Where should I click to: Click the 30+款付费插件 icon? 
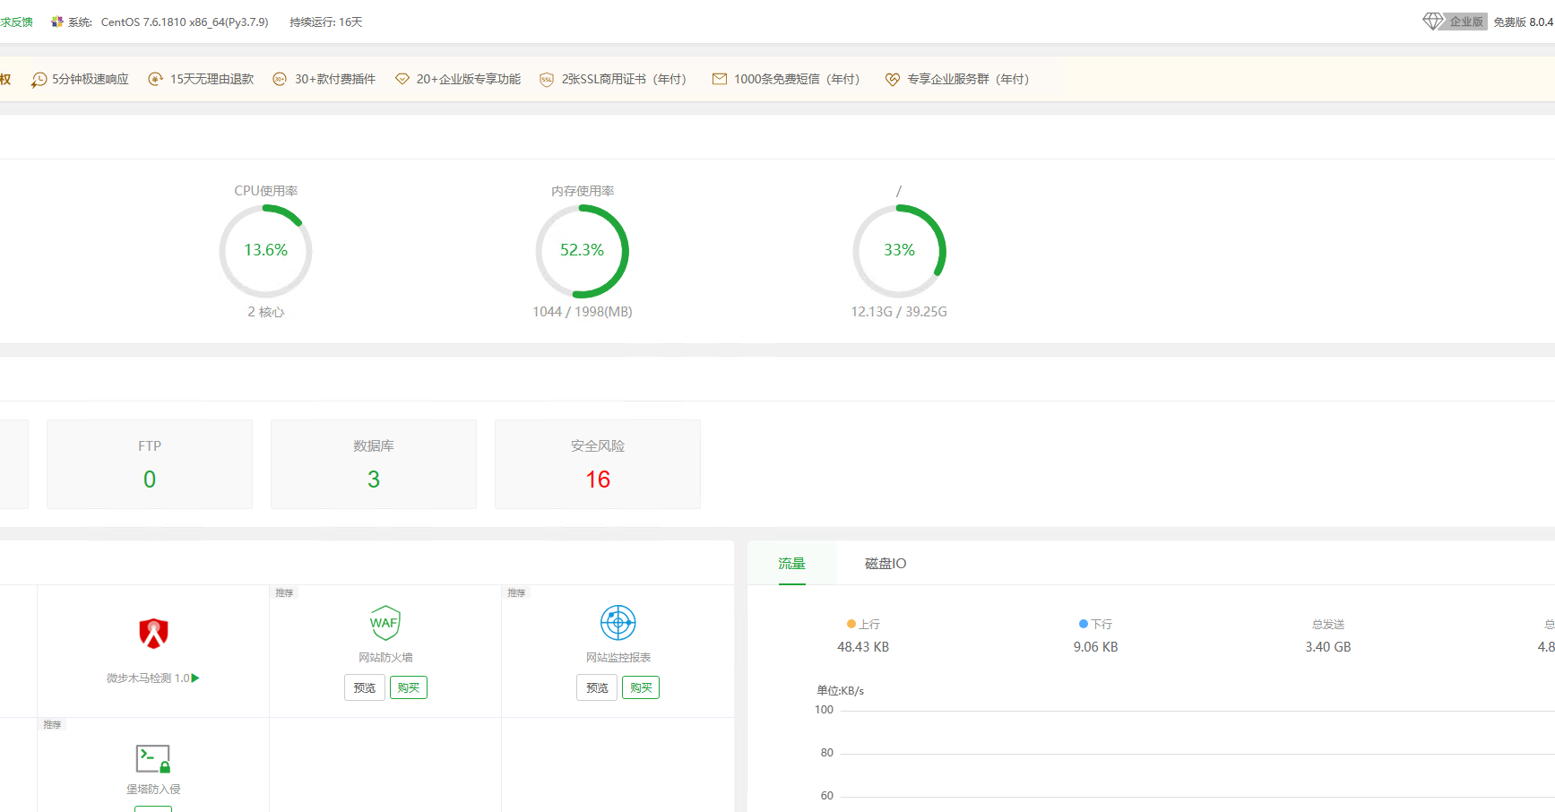280,79
